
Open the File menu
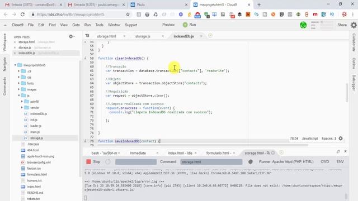31,25
